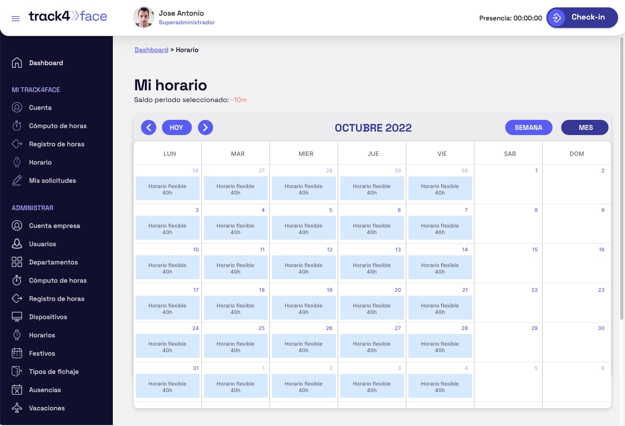Click the Ausencias calendar-x icon
This screenshot has height=426, width=625.
17,390
